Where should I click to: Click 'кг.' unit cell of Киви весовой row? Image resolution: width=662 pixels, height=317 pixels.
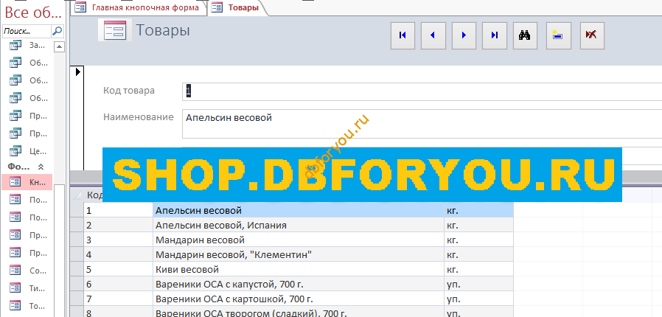pyautogui.click(x=478, y=269)
